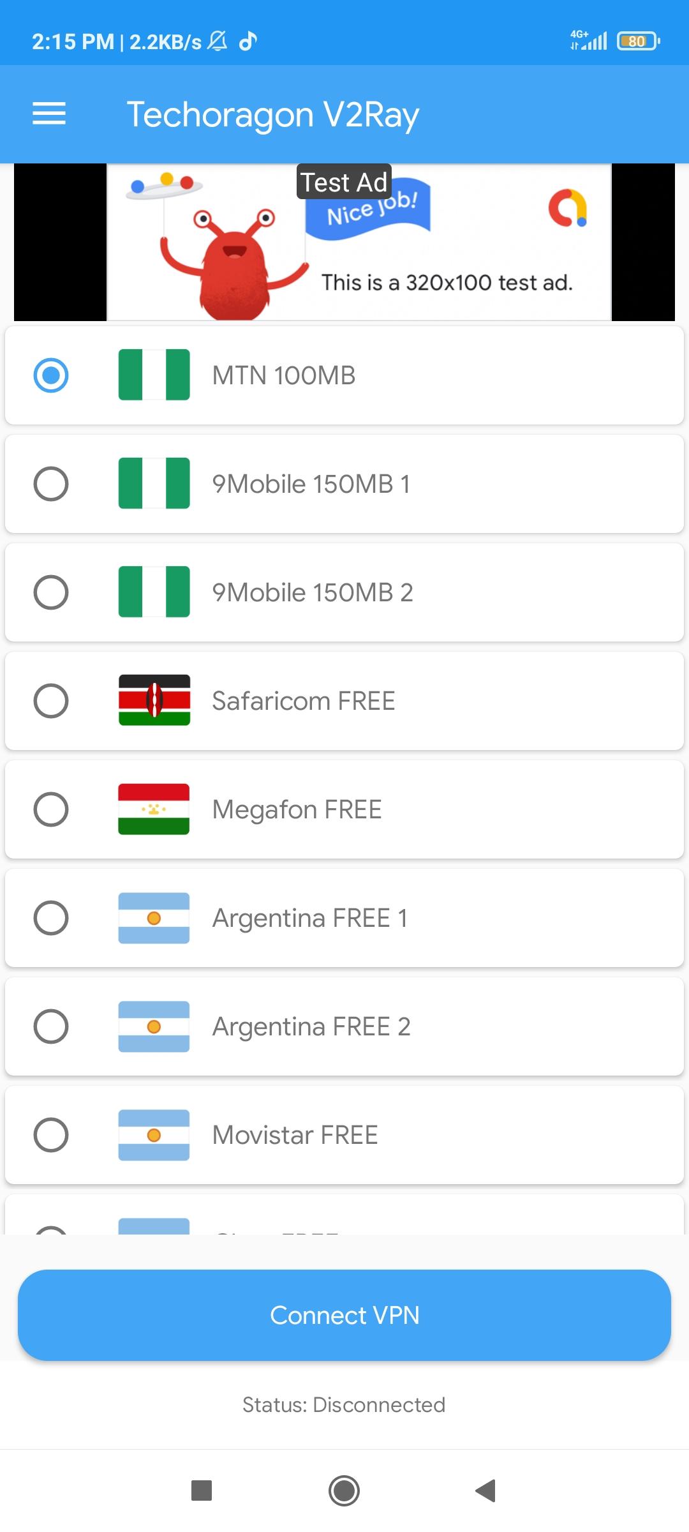Tap the Test Ad banner
Viewport: 689px width, 1532px height.
click(359, 243)
